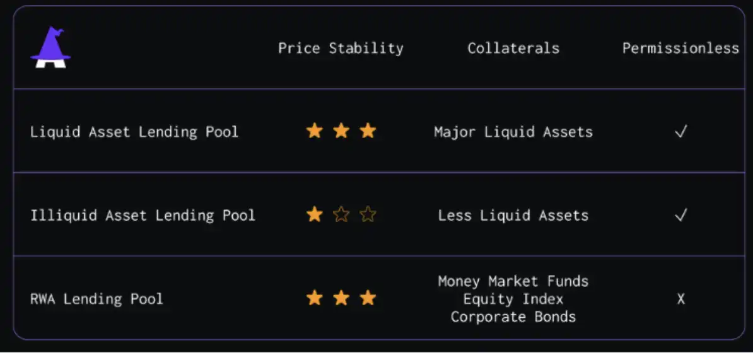Click the Permissionless column header
This screenshot has width=753, height=353.
tap(680, 49)
